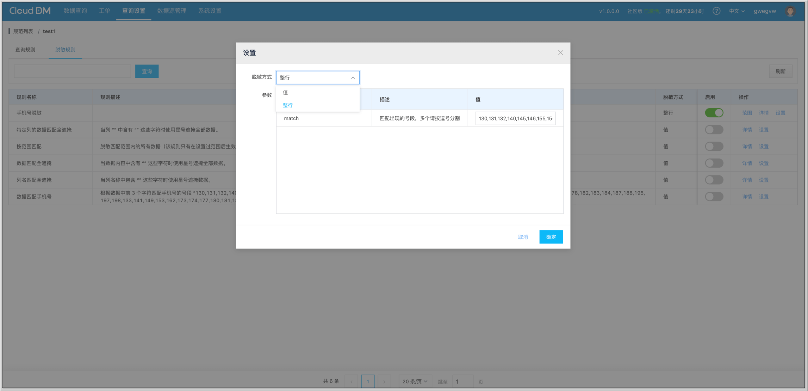Click the help question mark icon
The image size is (808, 391).
coord(716,11)
